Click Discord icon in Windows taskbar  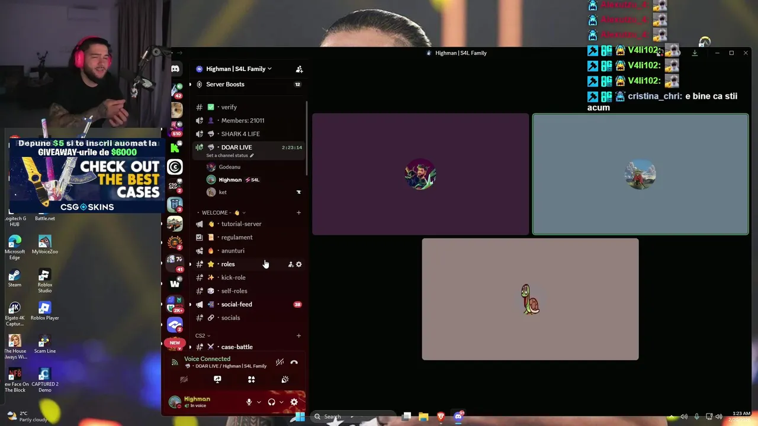[458, 417]
